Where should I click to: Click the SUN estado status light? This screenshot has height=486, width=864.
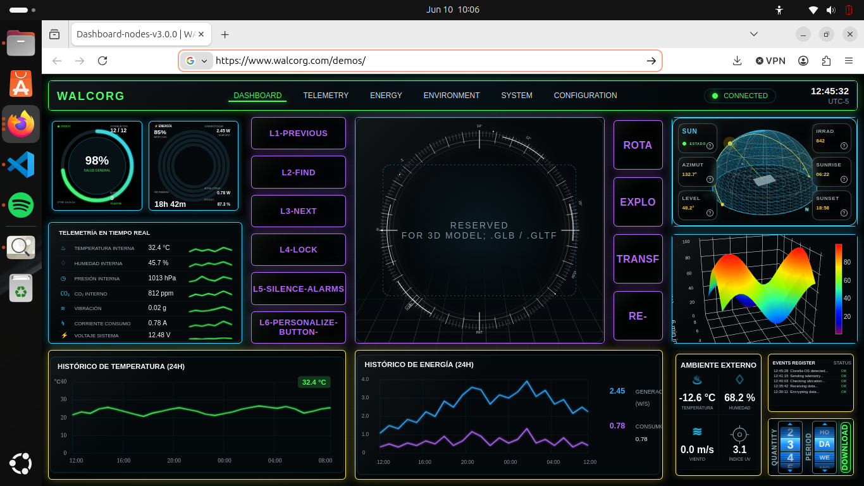tap(684, 144)
